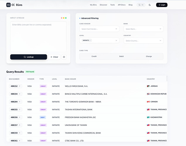
Task: Click WELLS FARGO BANK, N.A. cell
Action: pyautogui.click(x=76, y=86)
